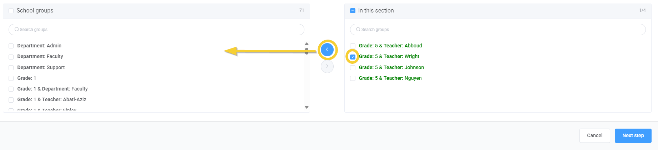The image size is (658, 150).
Task: Check Department: Support group
Action: pos(11,68)
